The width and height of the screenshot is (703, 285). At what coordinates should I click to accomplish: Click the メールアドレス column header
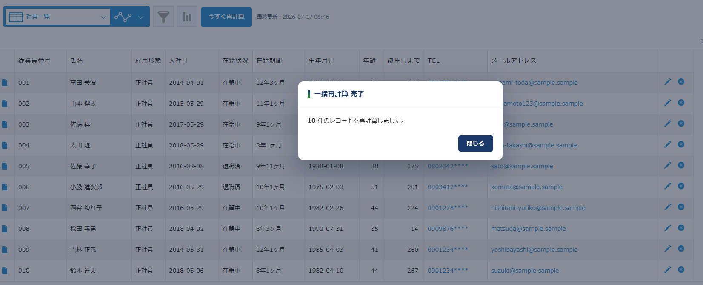pos(514,60)
